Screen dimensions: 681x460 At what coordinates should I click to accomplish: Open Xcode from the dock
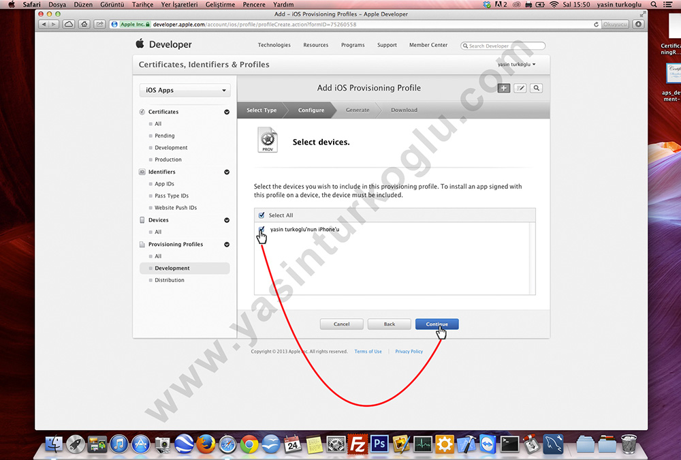coord(466,444)
